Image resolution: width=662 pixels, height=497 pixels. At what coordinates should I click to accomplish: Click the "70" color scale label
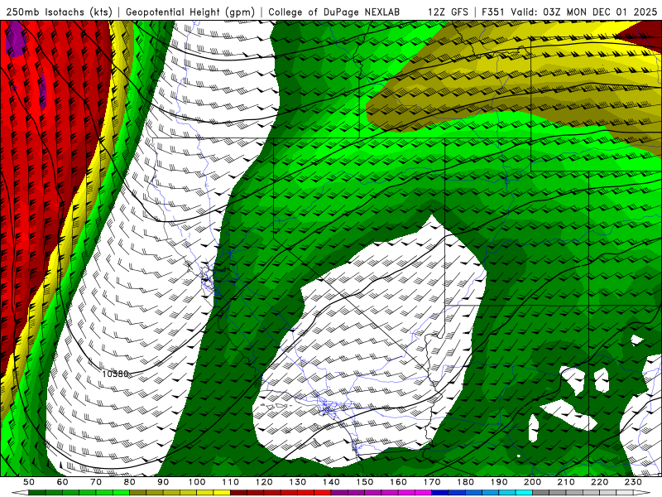96,482
